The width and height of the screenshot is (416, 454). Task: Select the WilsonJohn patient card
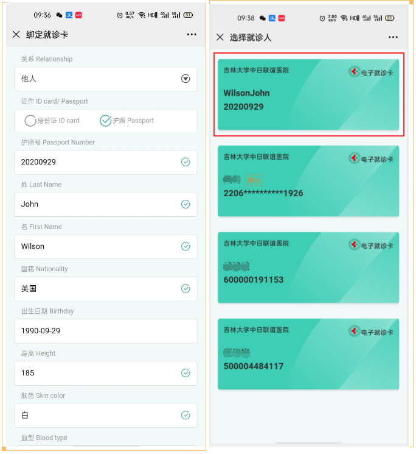[308, 94]
